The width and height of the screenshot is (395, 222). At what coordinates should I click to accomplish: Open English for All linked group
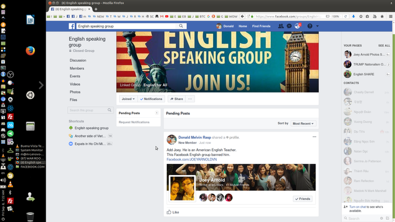click(x=155, y=85)
